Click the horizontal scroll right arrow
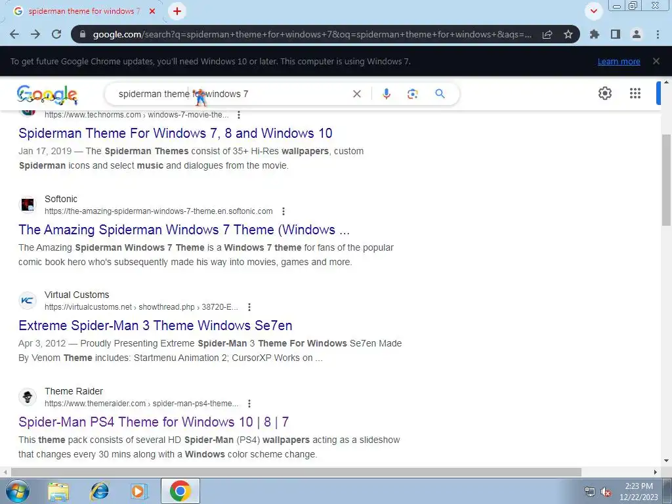The image size is (672, 504). click(656, 472)
